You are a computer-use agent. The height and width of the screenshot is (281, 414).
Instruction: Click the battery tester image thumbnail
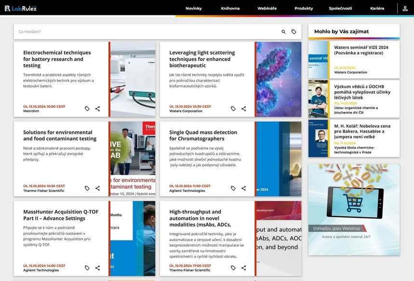click(133, 79)
